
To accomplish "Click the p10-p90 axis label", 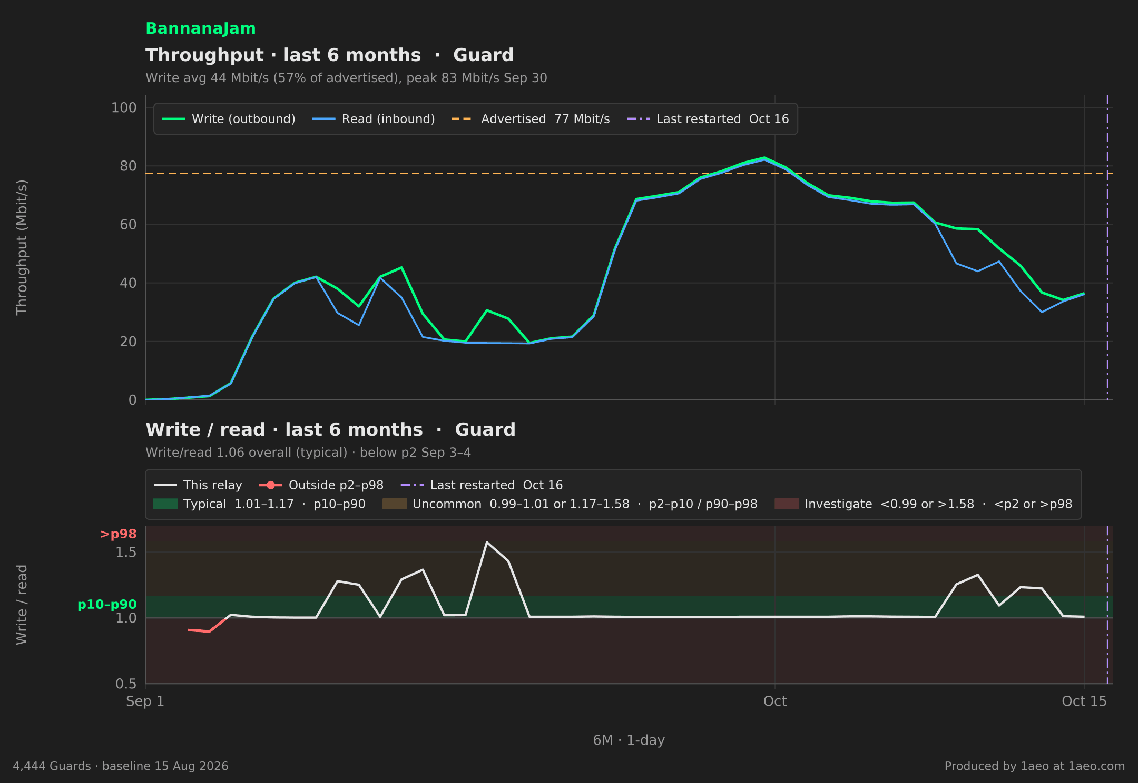I will click(x=107, y=605).
